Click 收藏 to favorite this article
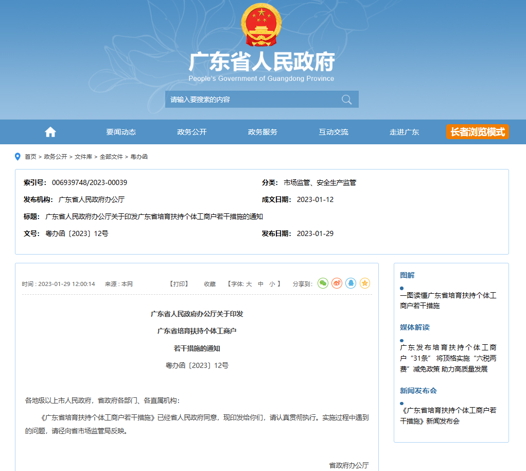 [x=211, y=283]
